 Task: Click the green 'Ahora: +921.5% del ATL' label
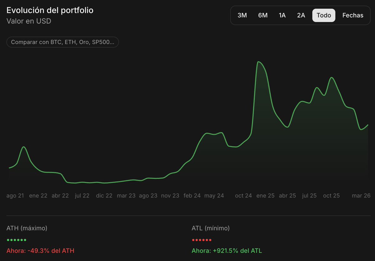(227, 250)
